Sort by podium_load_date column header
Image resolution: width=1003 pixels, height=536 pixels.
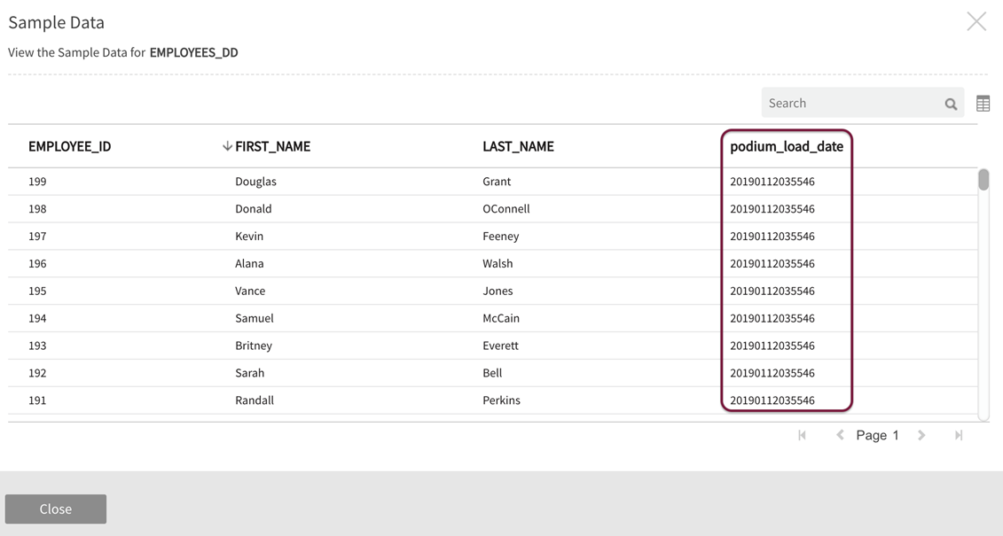point(786,146)
